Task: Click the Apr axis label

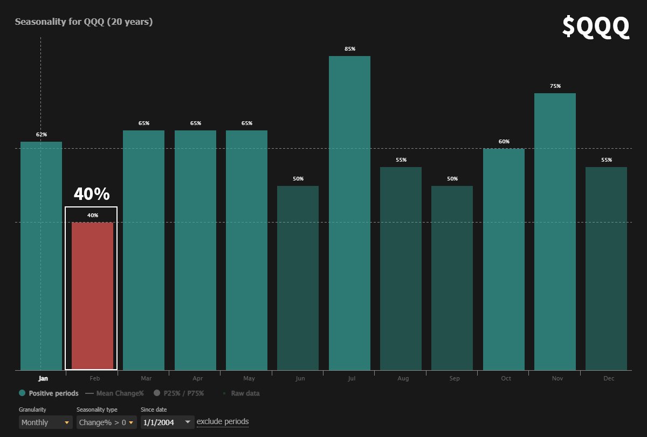Action: [197, 378]
